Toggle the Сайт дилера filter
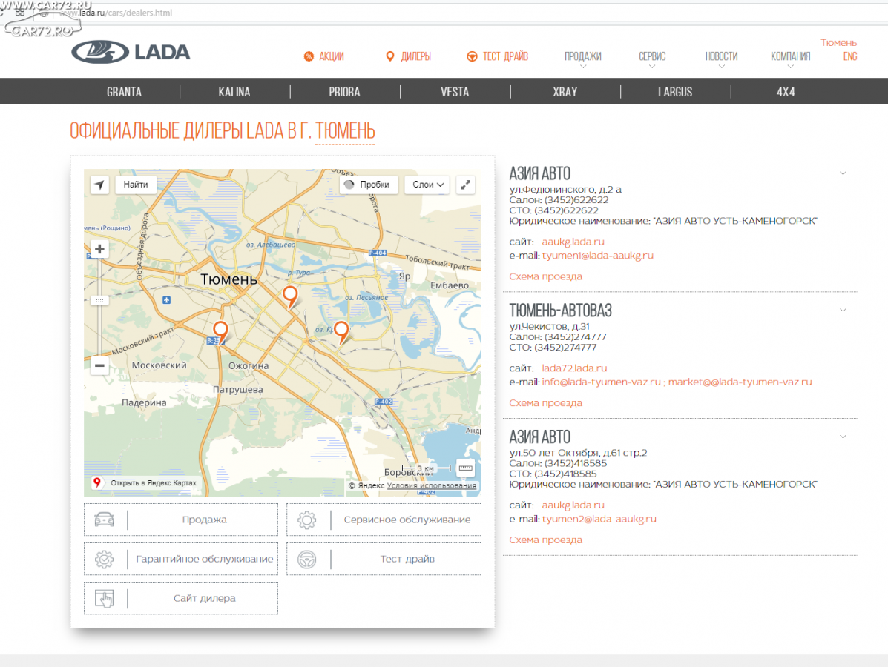The height and width of the screenshot is (667, 888). pyautogui.click(x=181, y=598)
